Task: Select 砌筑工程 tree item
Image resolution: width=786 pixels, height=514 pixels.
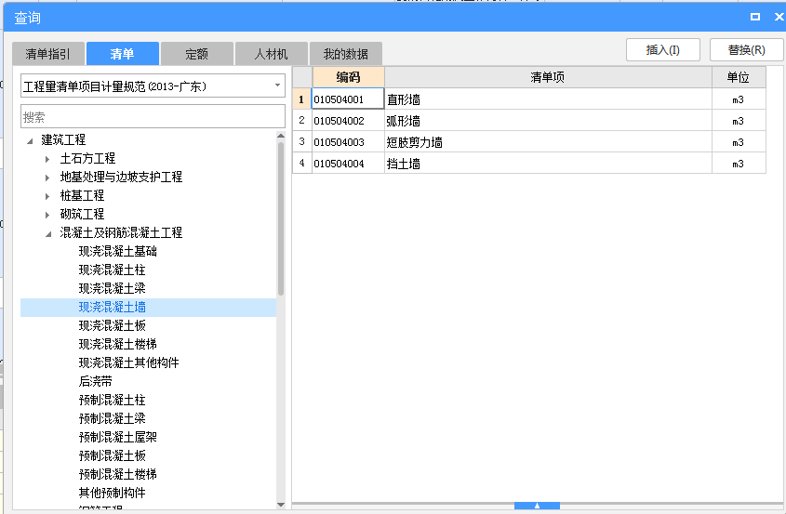Action: 82,214
